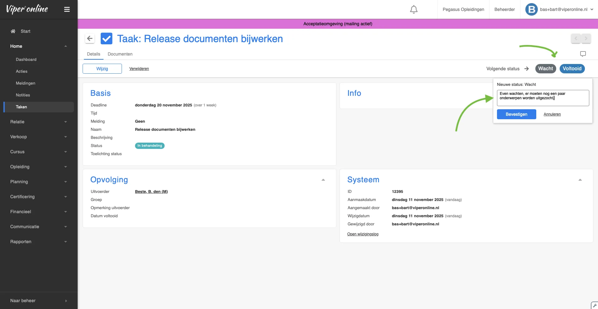This screenshot has height=309, width=598.
Task: Open Meldingen in the sidebar
Action: pos(26,83)
